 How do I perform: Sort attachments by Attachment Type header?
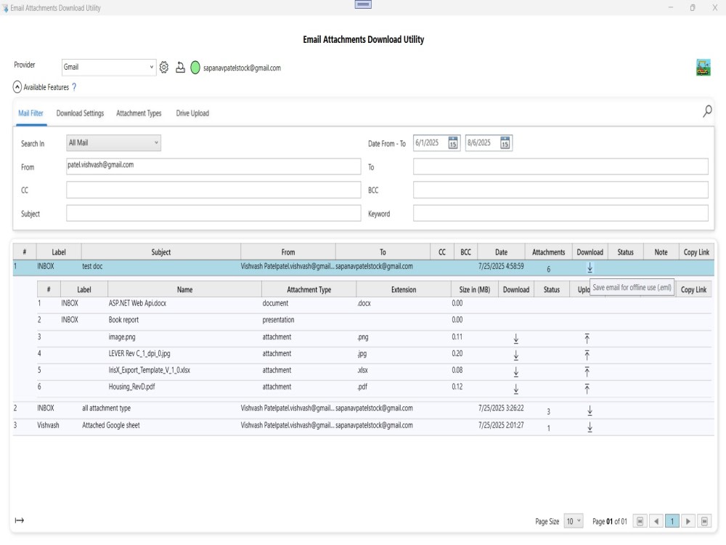tap(309, 290)
